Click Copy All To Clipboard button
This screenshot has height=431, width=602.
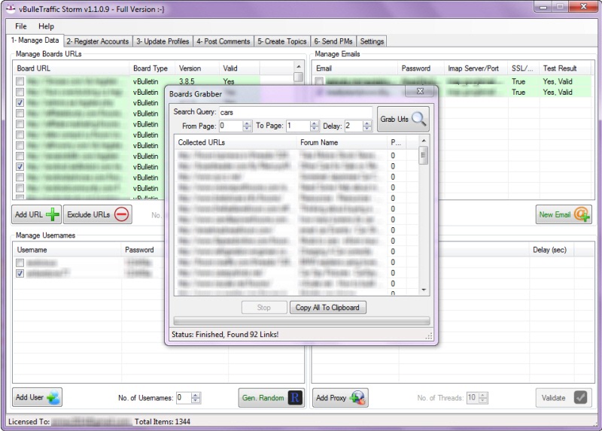point(327,308)
